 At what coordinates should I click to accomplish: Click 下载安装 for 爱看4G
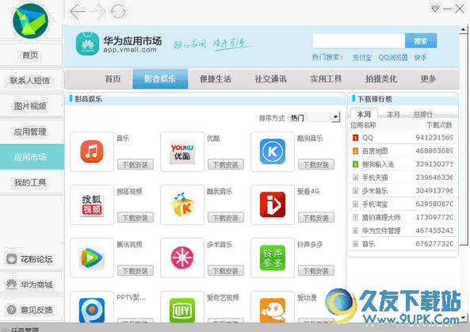tap(316, 218)
